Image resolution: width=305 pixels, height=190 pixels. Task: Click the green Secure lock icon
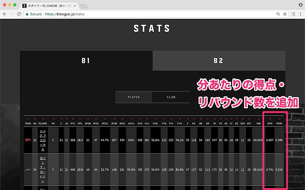pyautogui.click(x=27, y=14)
